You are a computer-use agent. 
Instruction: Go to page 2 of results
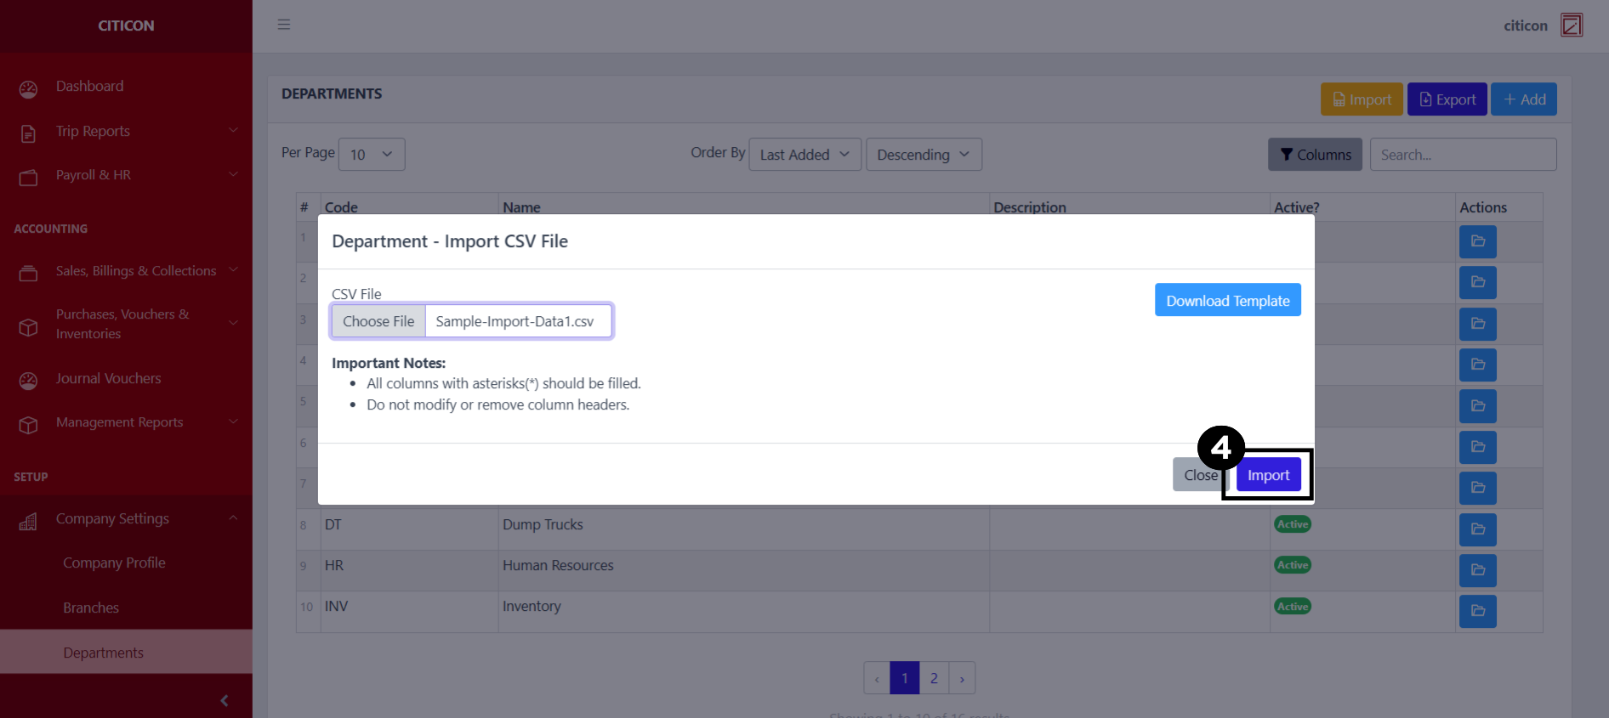tap(934, 678)
